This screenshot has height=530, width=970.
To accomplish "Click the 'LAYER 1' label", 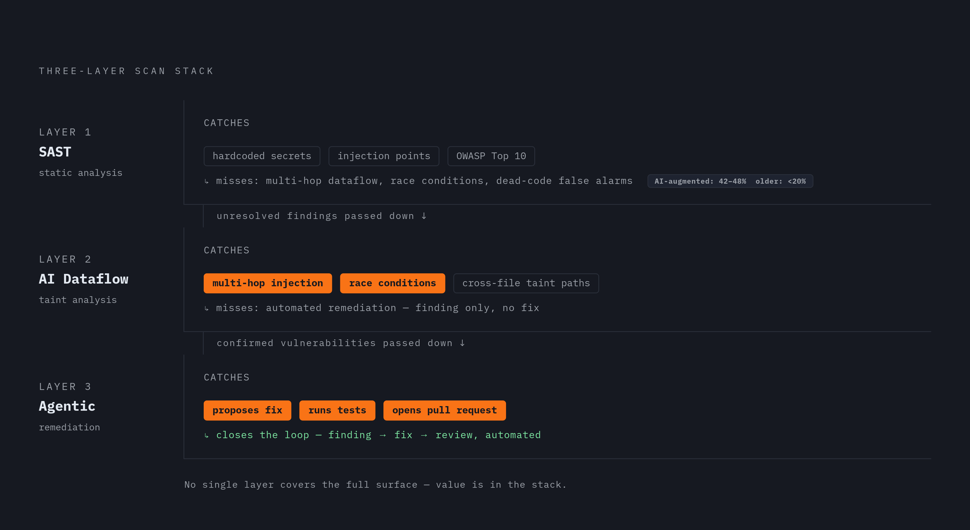I will (x=65, y=132).
